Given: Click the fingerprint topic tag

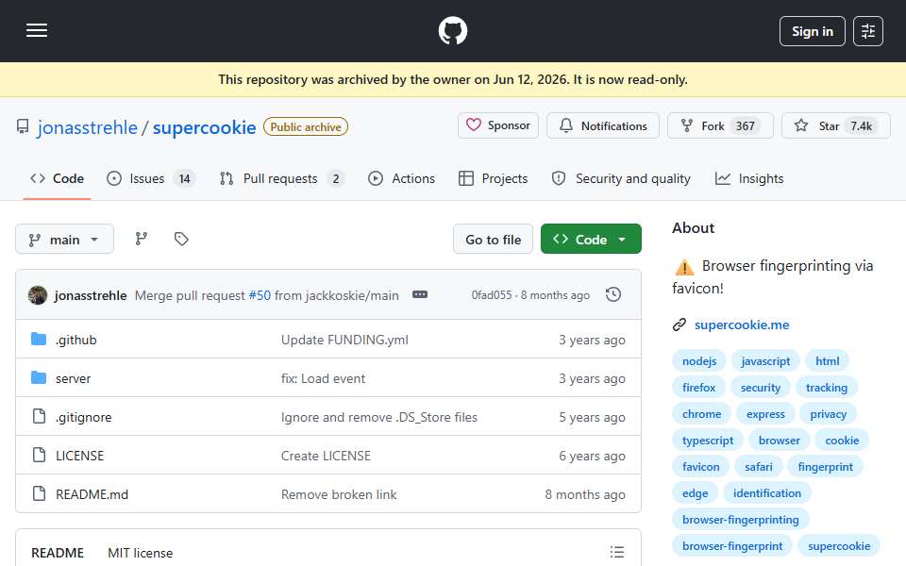Looking at the screenshot, I should point(825,467).
